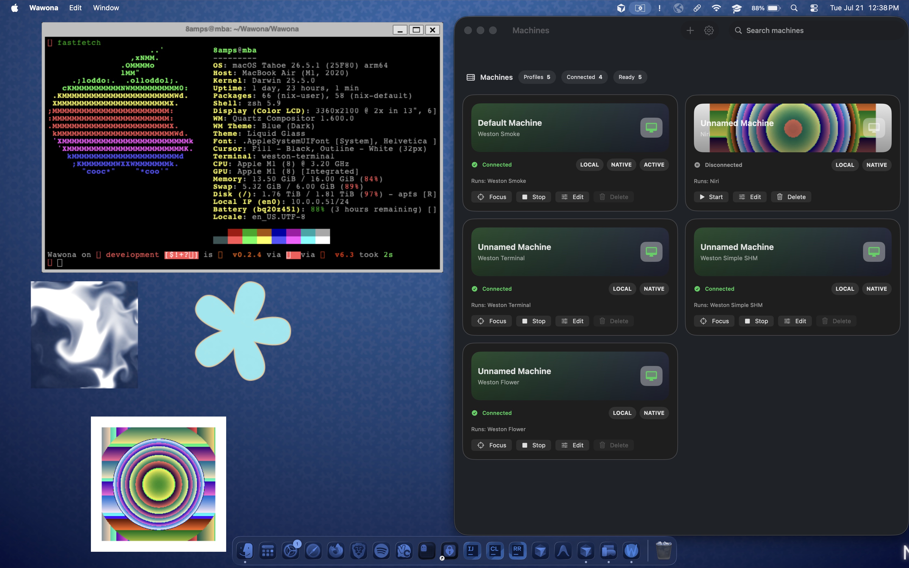Viewport: 909px width, 568px height.
Task: Edit the Weston Flower machine
Action: tap(572, 445)
